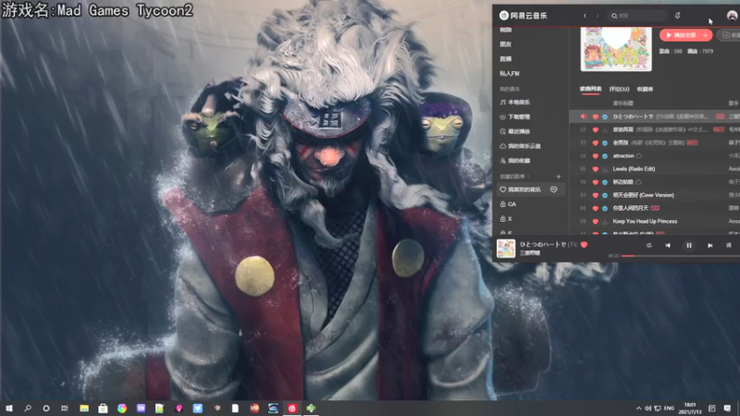Go forward with the right arrow button
Screen dimensions: 740x416
pyautogui.click(x=598, y=16)
